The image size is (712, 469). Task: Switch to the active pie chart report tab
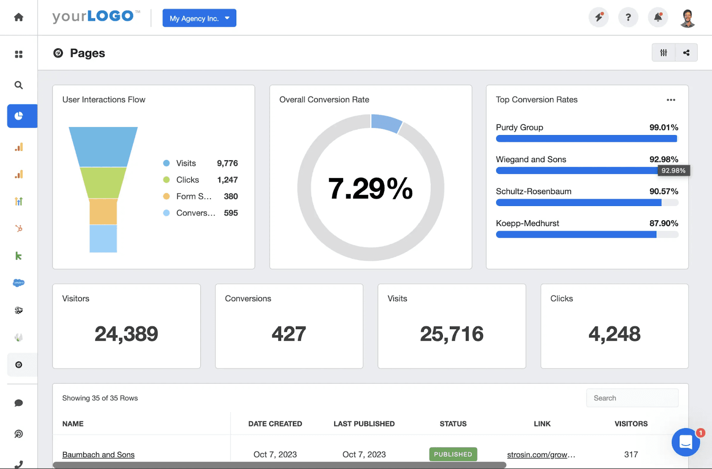pyautogui.click(x=19, y=116)
